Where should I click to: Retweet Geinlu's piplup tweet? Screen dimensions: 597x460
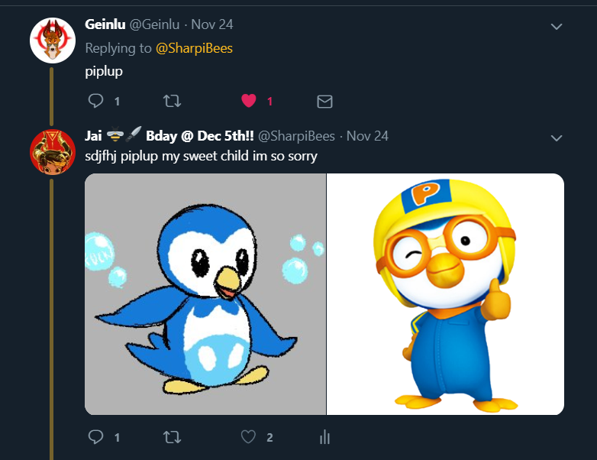[x=173, y=101]
